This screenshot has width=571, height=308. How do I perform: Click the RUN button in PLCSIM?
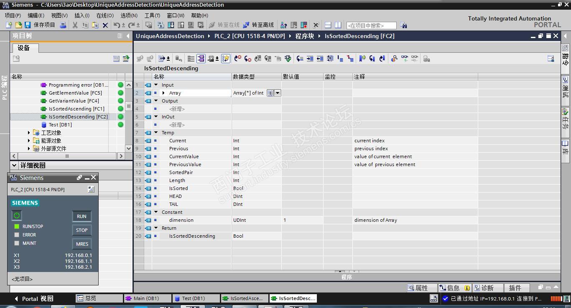click(x=82, y=216)
